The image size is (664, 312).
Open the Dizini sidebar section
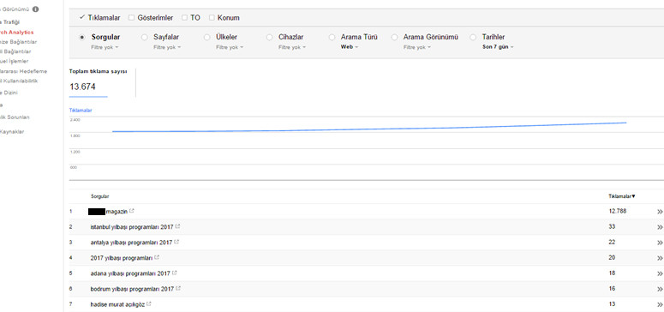(9, 93)
